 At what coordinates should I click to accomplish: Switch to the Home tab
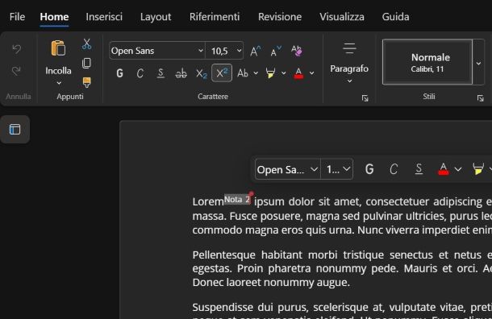click(x=54, y=17)
